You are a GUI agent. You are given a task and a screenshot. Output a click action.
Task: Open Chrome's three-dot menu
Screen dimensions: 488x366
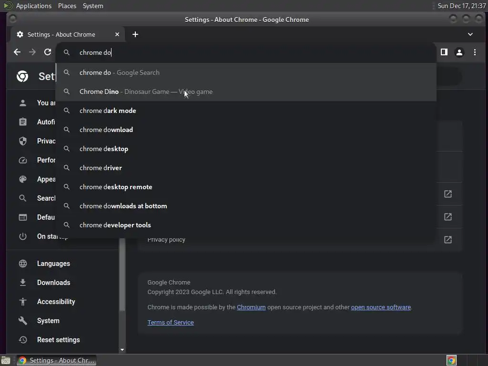pyautogui.click(x=475, y=52)
